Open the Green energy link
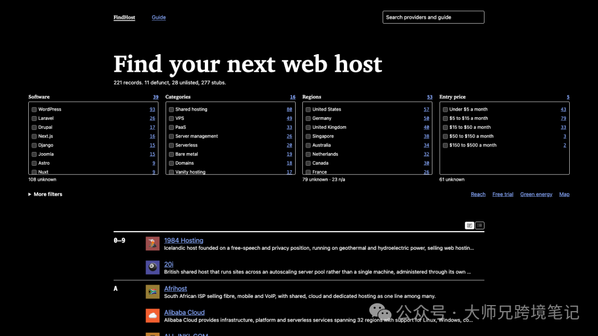Screen dimensions: 598x336 (536, 194)
